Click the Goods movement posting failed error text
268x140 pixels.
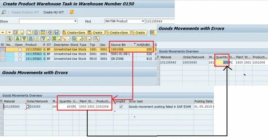pos(159,107)
